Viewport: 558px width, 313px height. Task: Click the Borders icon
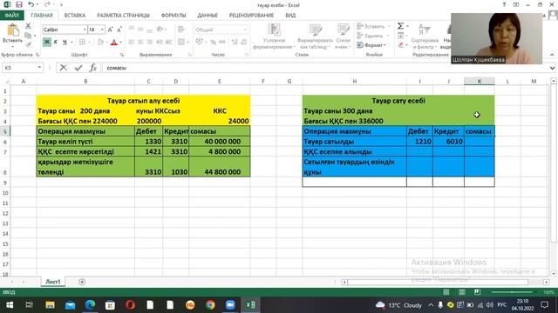[x=82, y=43]
